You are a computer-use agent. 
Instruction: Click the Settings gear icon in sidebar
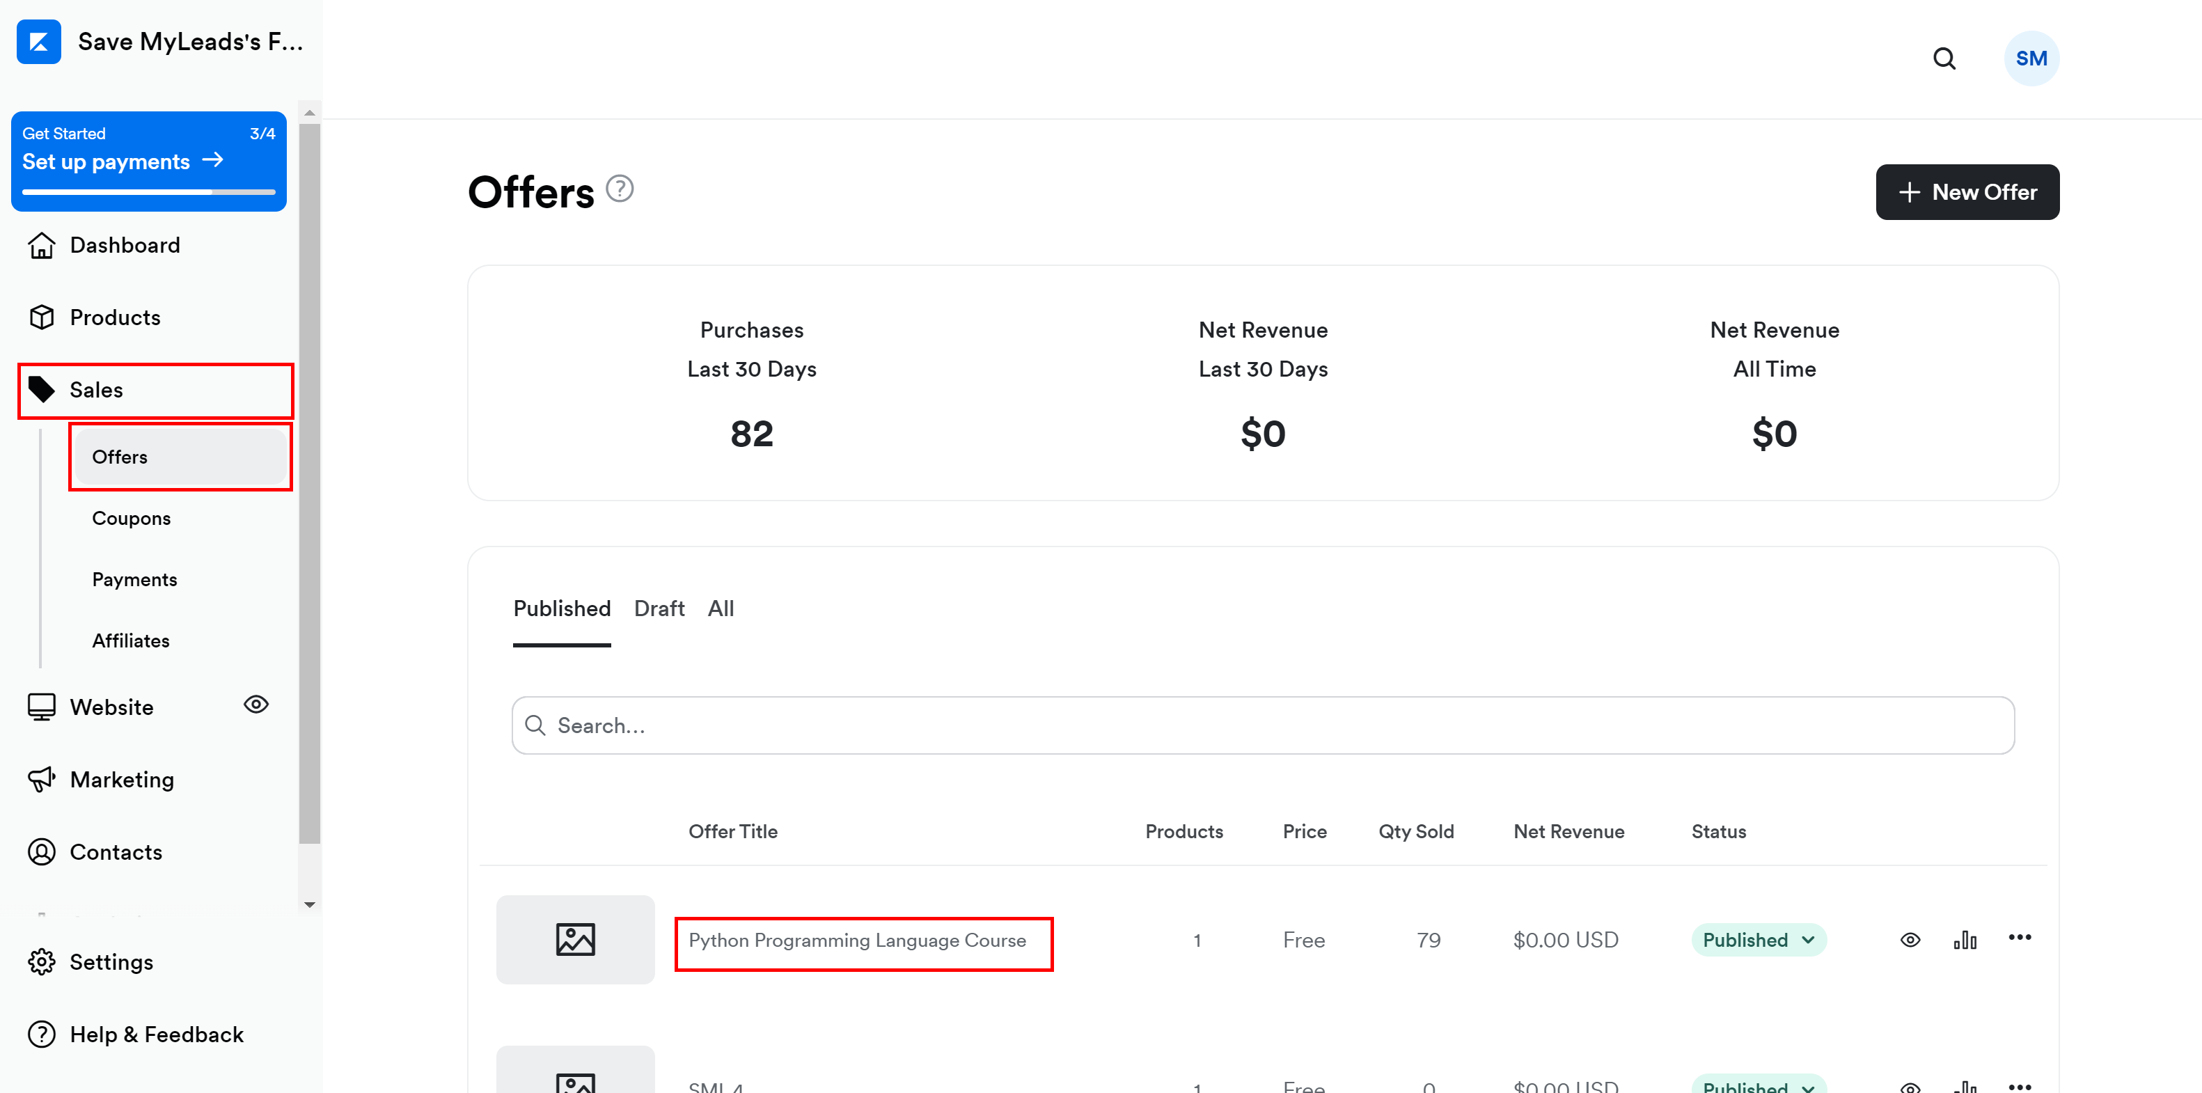(x=44, y=962)
